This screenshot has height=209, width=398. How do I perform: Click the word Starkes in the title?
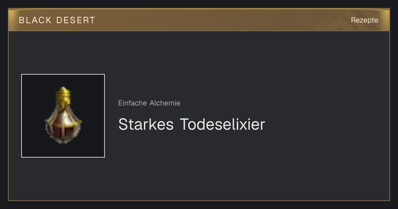(x=146, y=124)
